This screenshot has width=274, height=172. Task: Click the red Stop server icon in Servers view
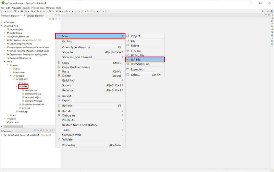(x=47, y=130)
